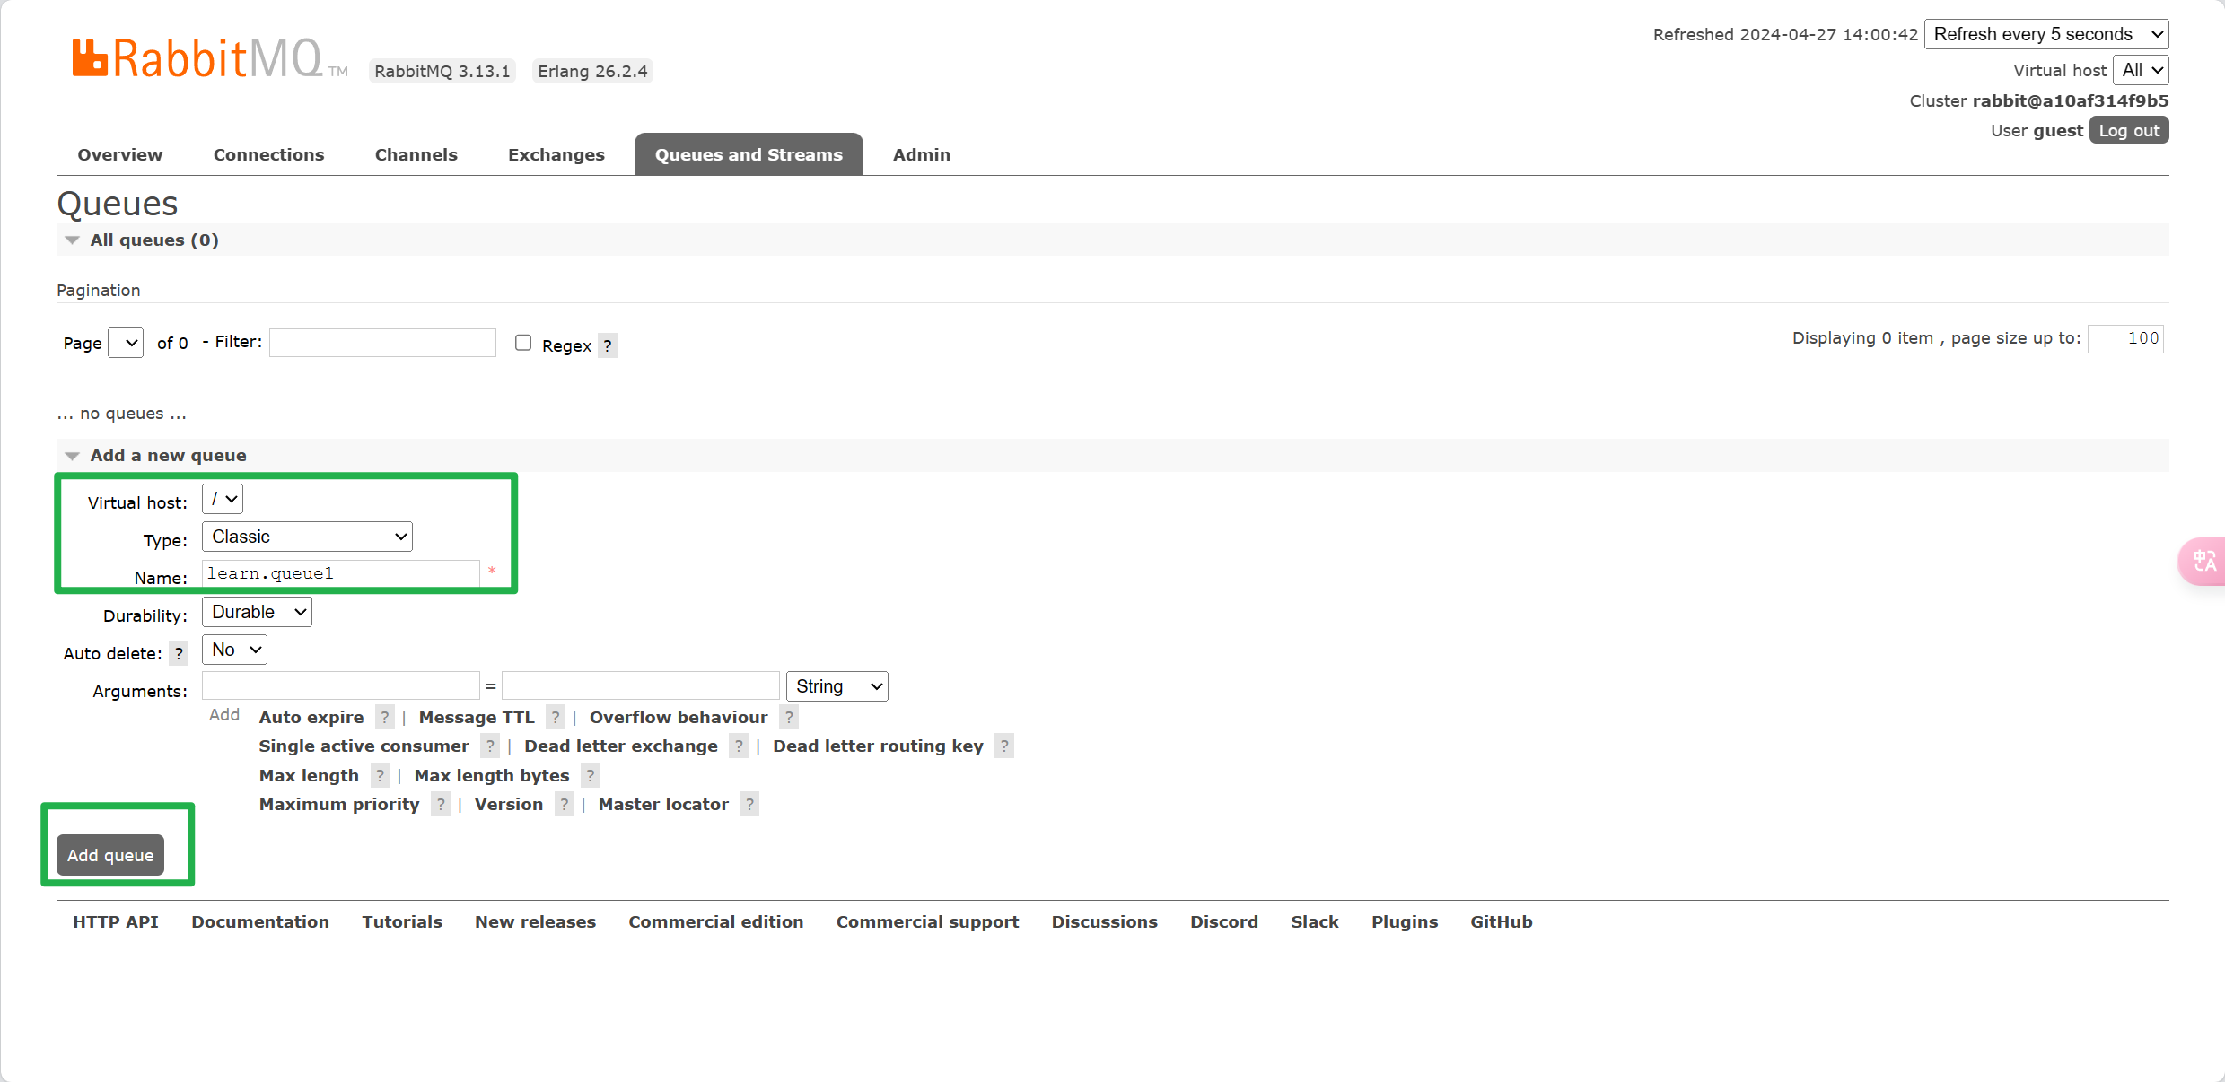Open help for Master locator

click(x=749, y=804)
